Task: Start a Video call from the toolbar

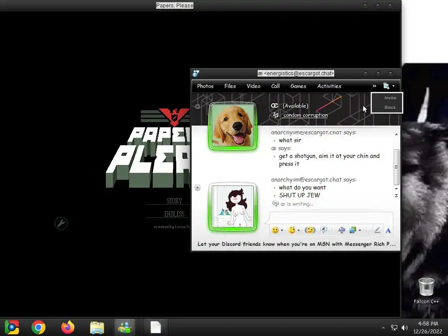Action: tap(253, 86)
